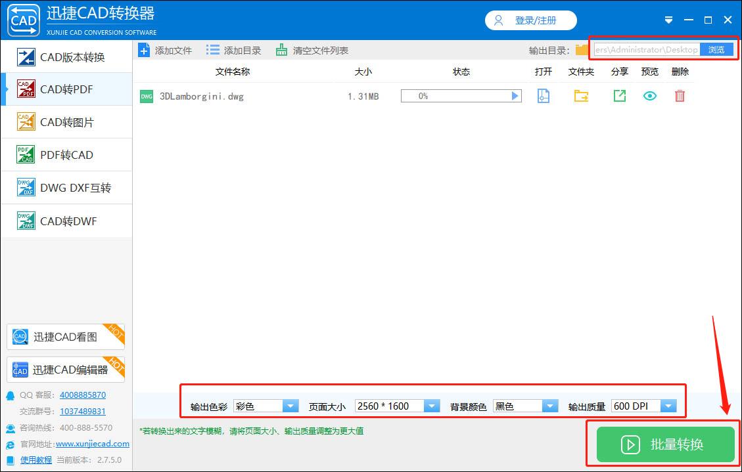
Task: Open the 背景颜色 black background selector
Action: [x=550, y=406]
